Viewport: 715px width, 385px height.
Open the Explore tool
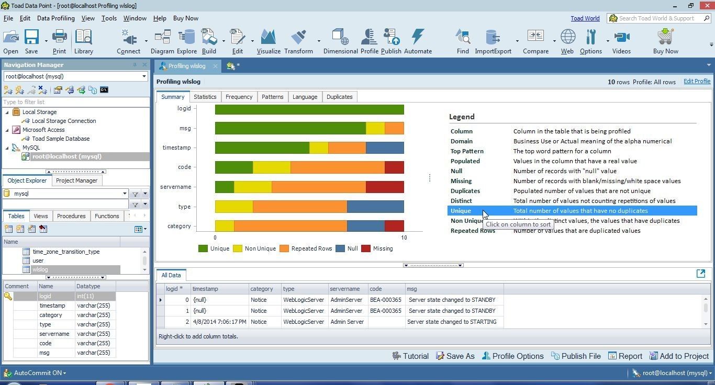click(x=186, y=41)
